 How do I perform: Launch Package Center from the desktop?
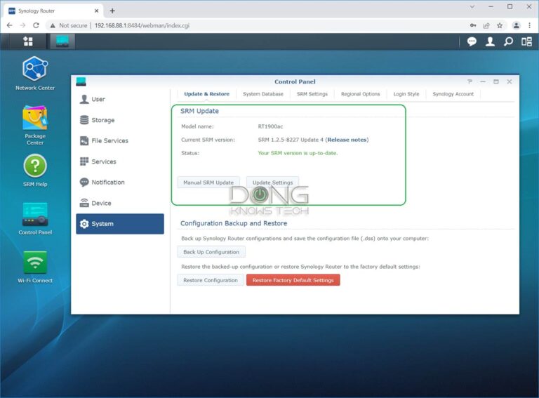tap(34, 125)
